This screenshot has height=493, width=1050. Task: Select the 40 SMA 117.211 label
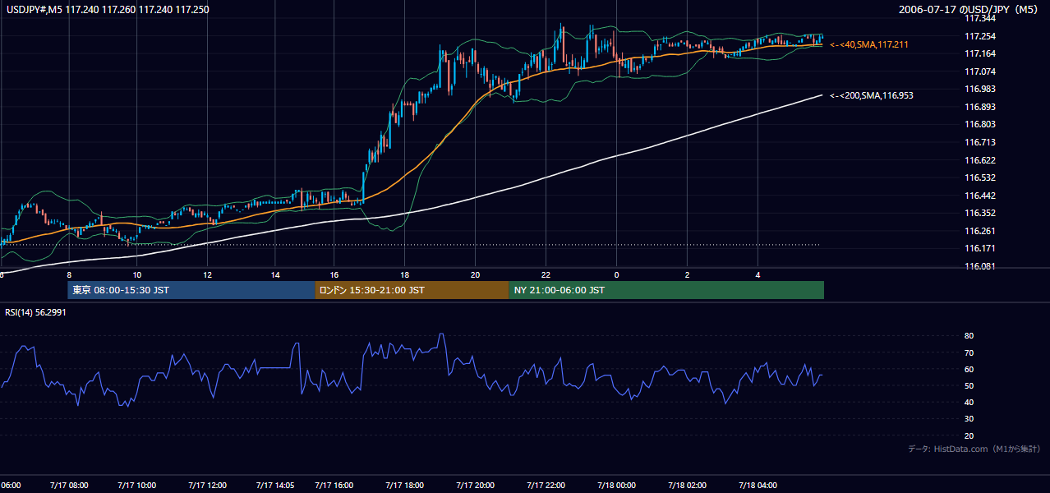pos(869,44)
